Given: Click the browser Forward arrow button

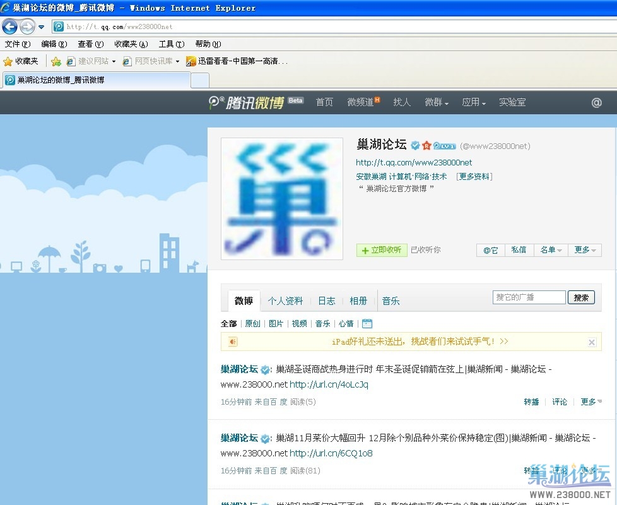Looking at the screenshot, I should point(27,27).
